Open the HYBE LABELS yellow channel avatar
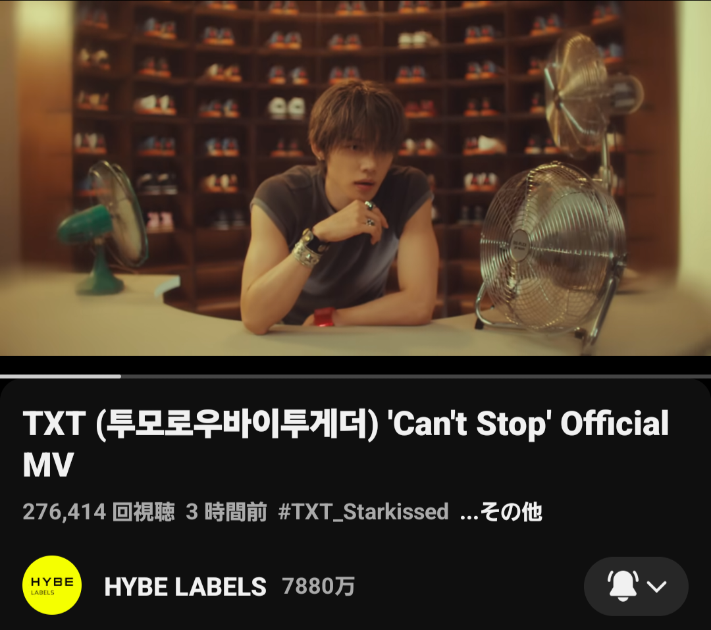 (x=52, y=585)
